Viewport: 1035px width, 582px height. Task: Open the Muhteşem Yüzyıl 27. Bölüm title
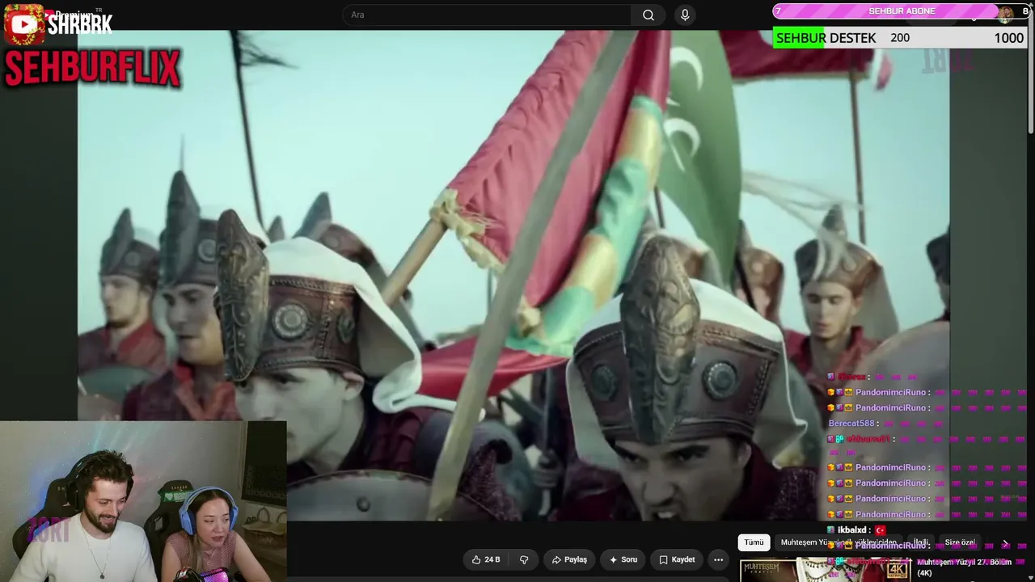tap(964, 567)
